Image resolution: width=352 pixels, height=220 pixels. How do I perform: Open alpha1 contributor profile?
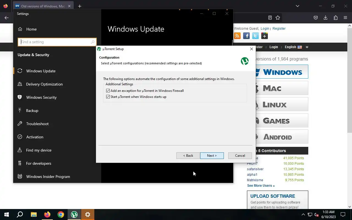[x=252, y=175]
